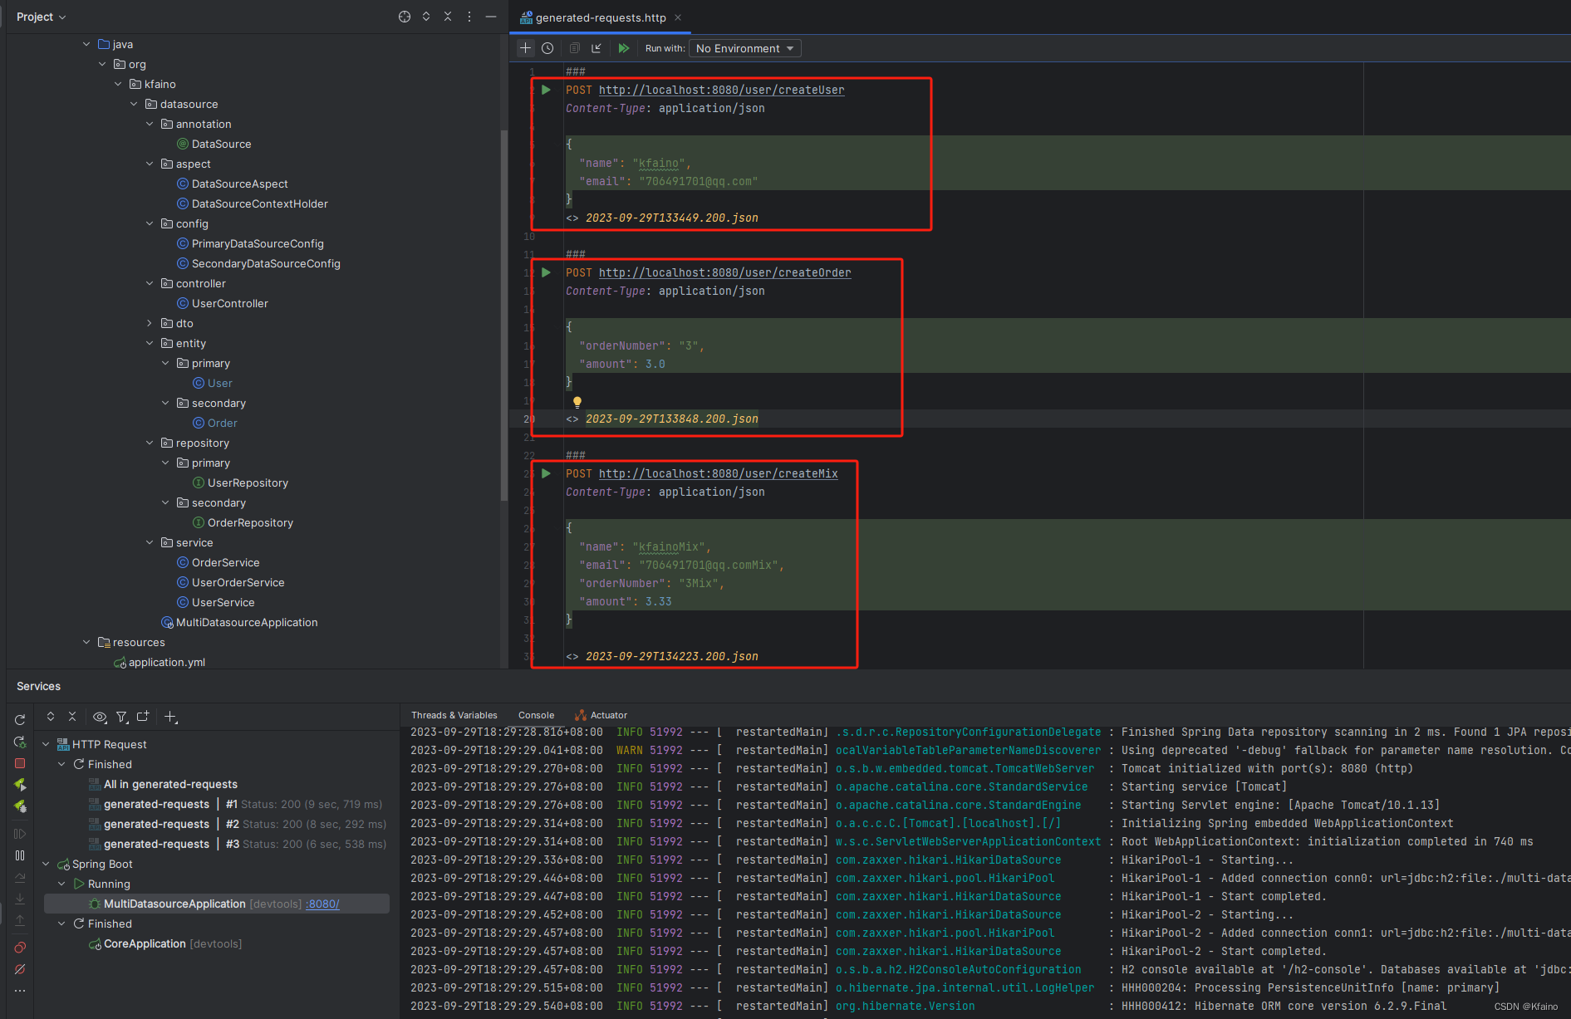Open Services filter icon
This screenshot has width=1571, height=1019.
point(122,717)
